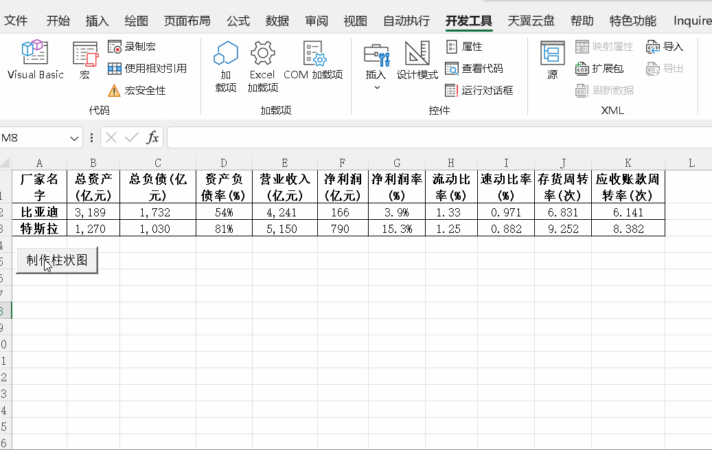Select cell with value 81%
The height and width of the screenshot is (450, 712).
pos(224,228)
